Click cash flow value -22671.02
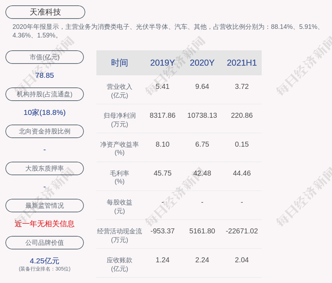 (x=242, y=231)
